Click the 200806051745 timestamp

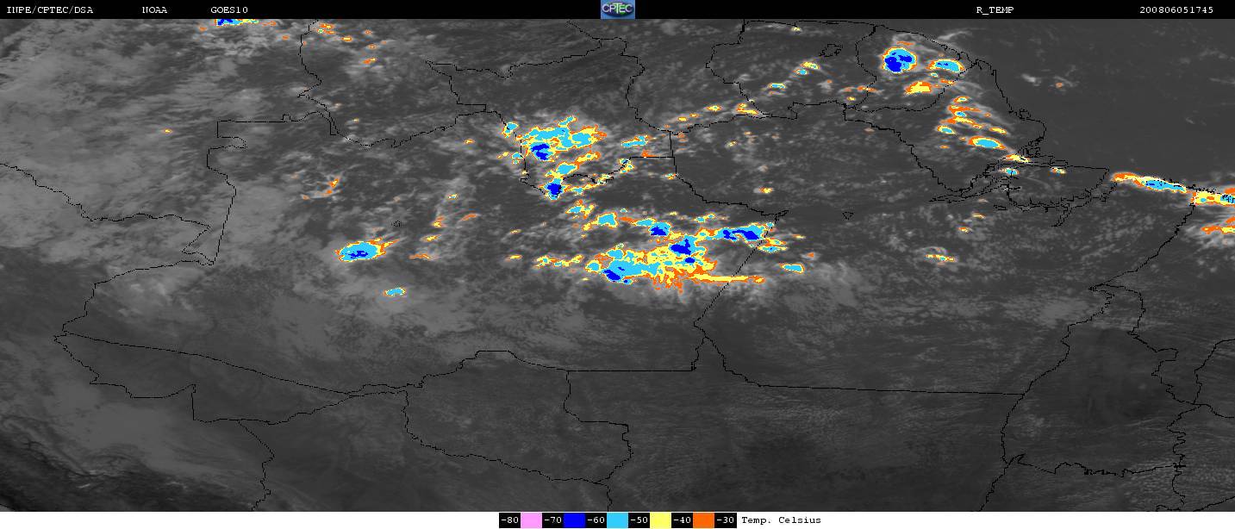[1176, 9]
